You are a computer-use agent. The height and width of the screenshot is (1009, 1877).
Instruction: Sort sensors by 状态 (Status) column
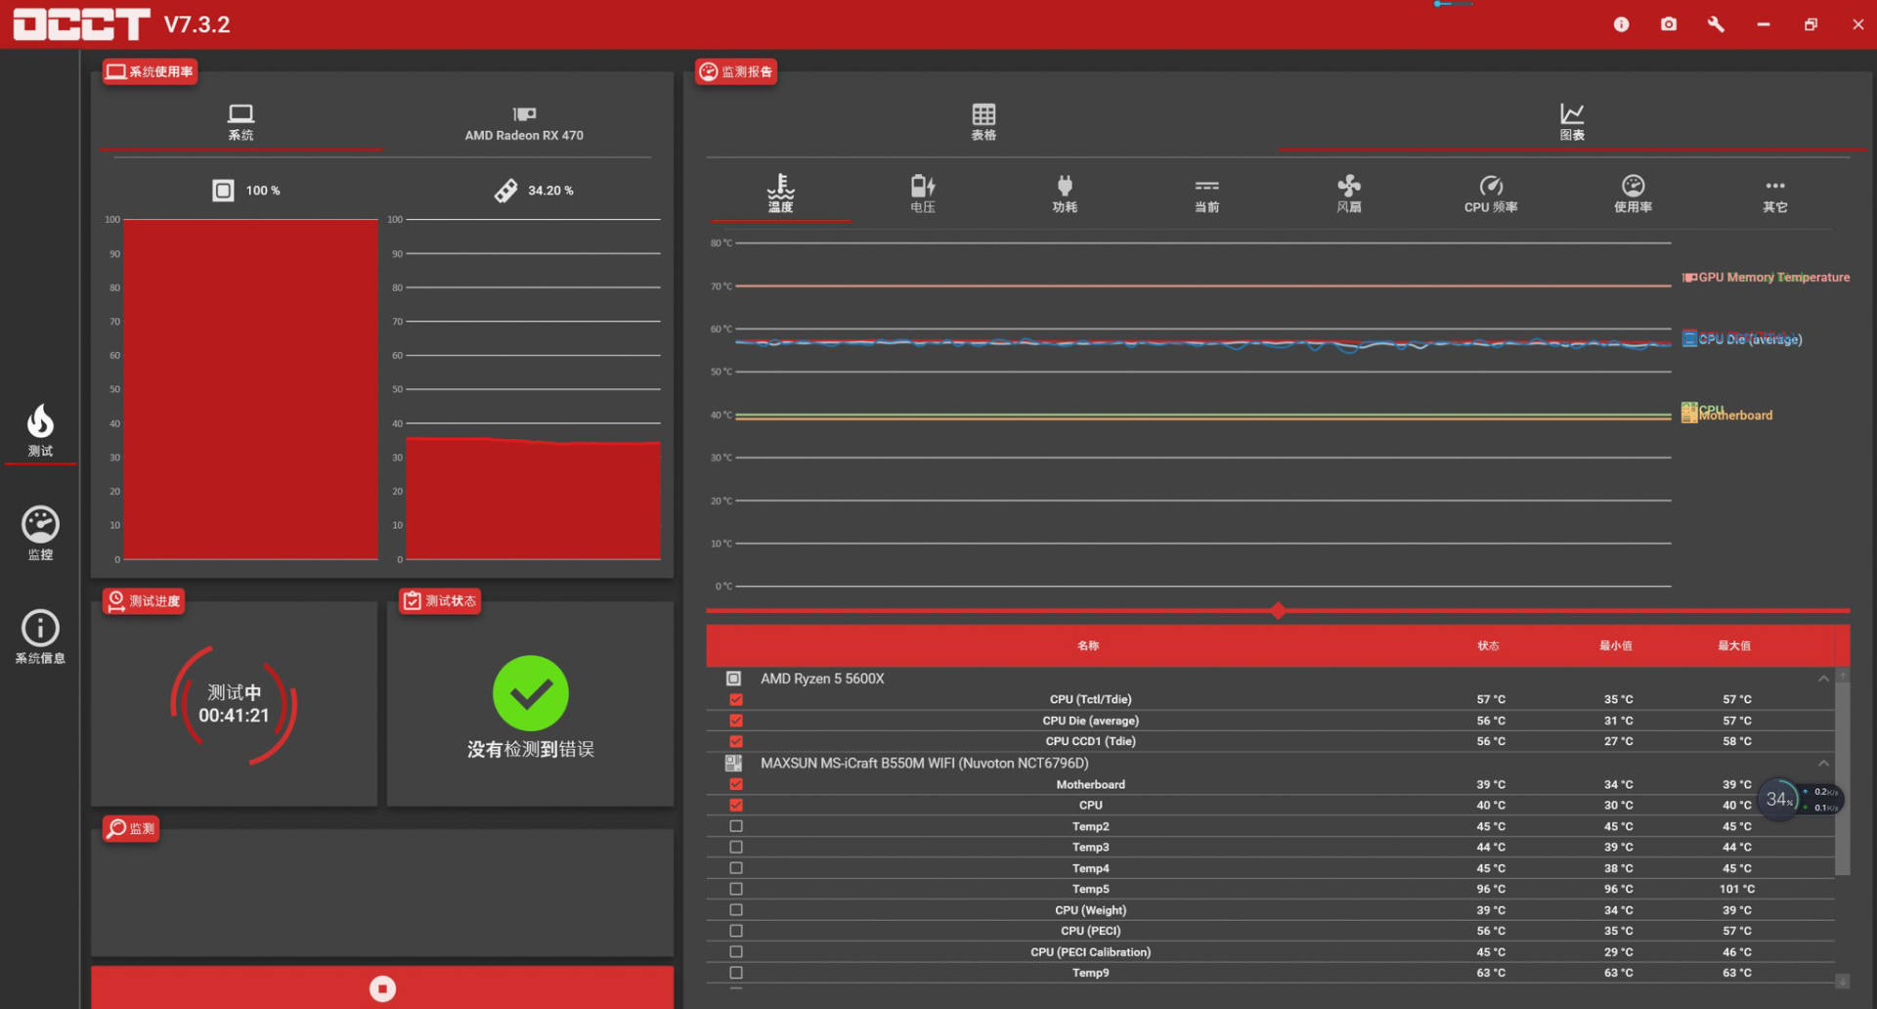point(1488,645)
